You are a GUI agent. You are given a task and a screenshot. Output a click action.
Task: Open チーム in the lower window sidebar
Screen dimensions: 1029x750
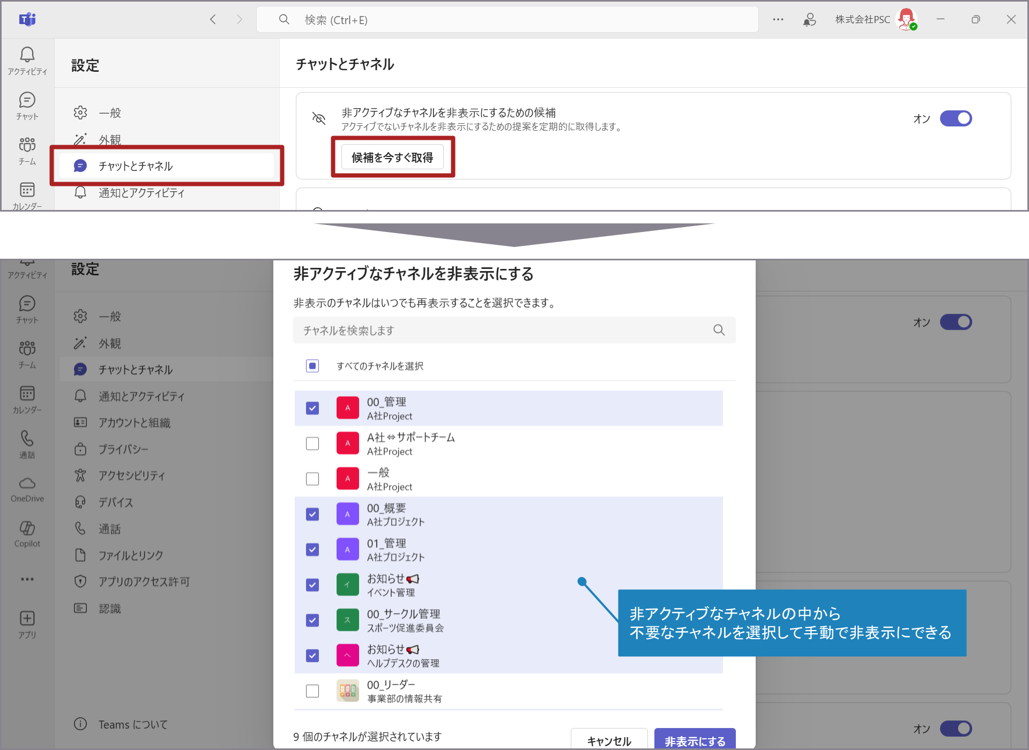[x=27, y=354]
